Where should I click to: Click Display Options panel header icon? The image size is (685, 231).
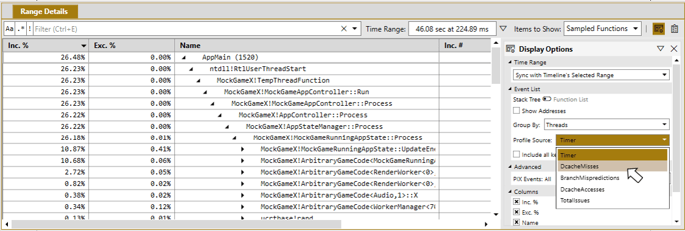pos(510,49)
